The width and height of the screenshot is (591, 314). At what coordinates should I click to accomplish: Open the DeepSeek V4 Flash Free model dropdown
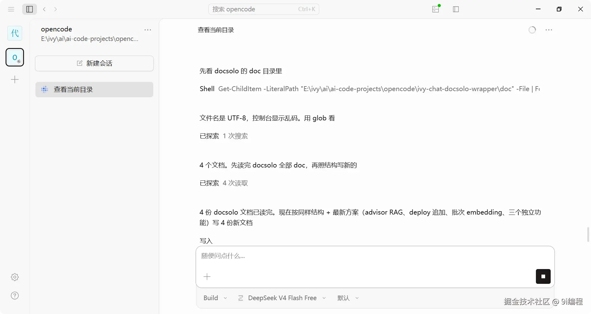pyautogui.click(x=282, y=298)
